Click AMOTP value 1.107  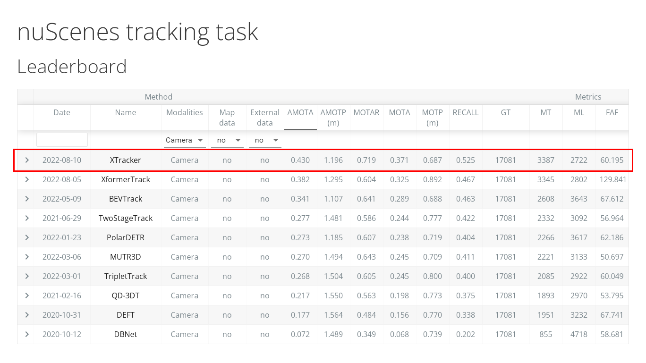[333, 199]
